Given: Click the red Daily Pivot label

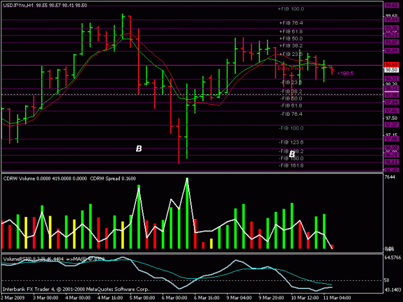Looking at the screenshot, I should [x=290, y=68].
